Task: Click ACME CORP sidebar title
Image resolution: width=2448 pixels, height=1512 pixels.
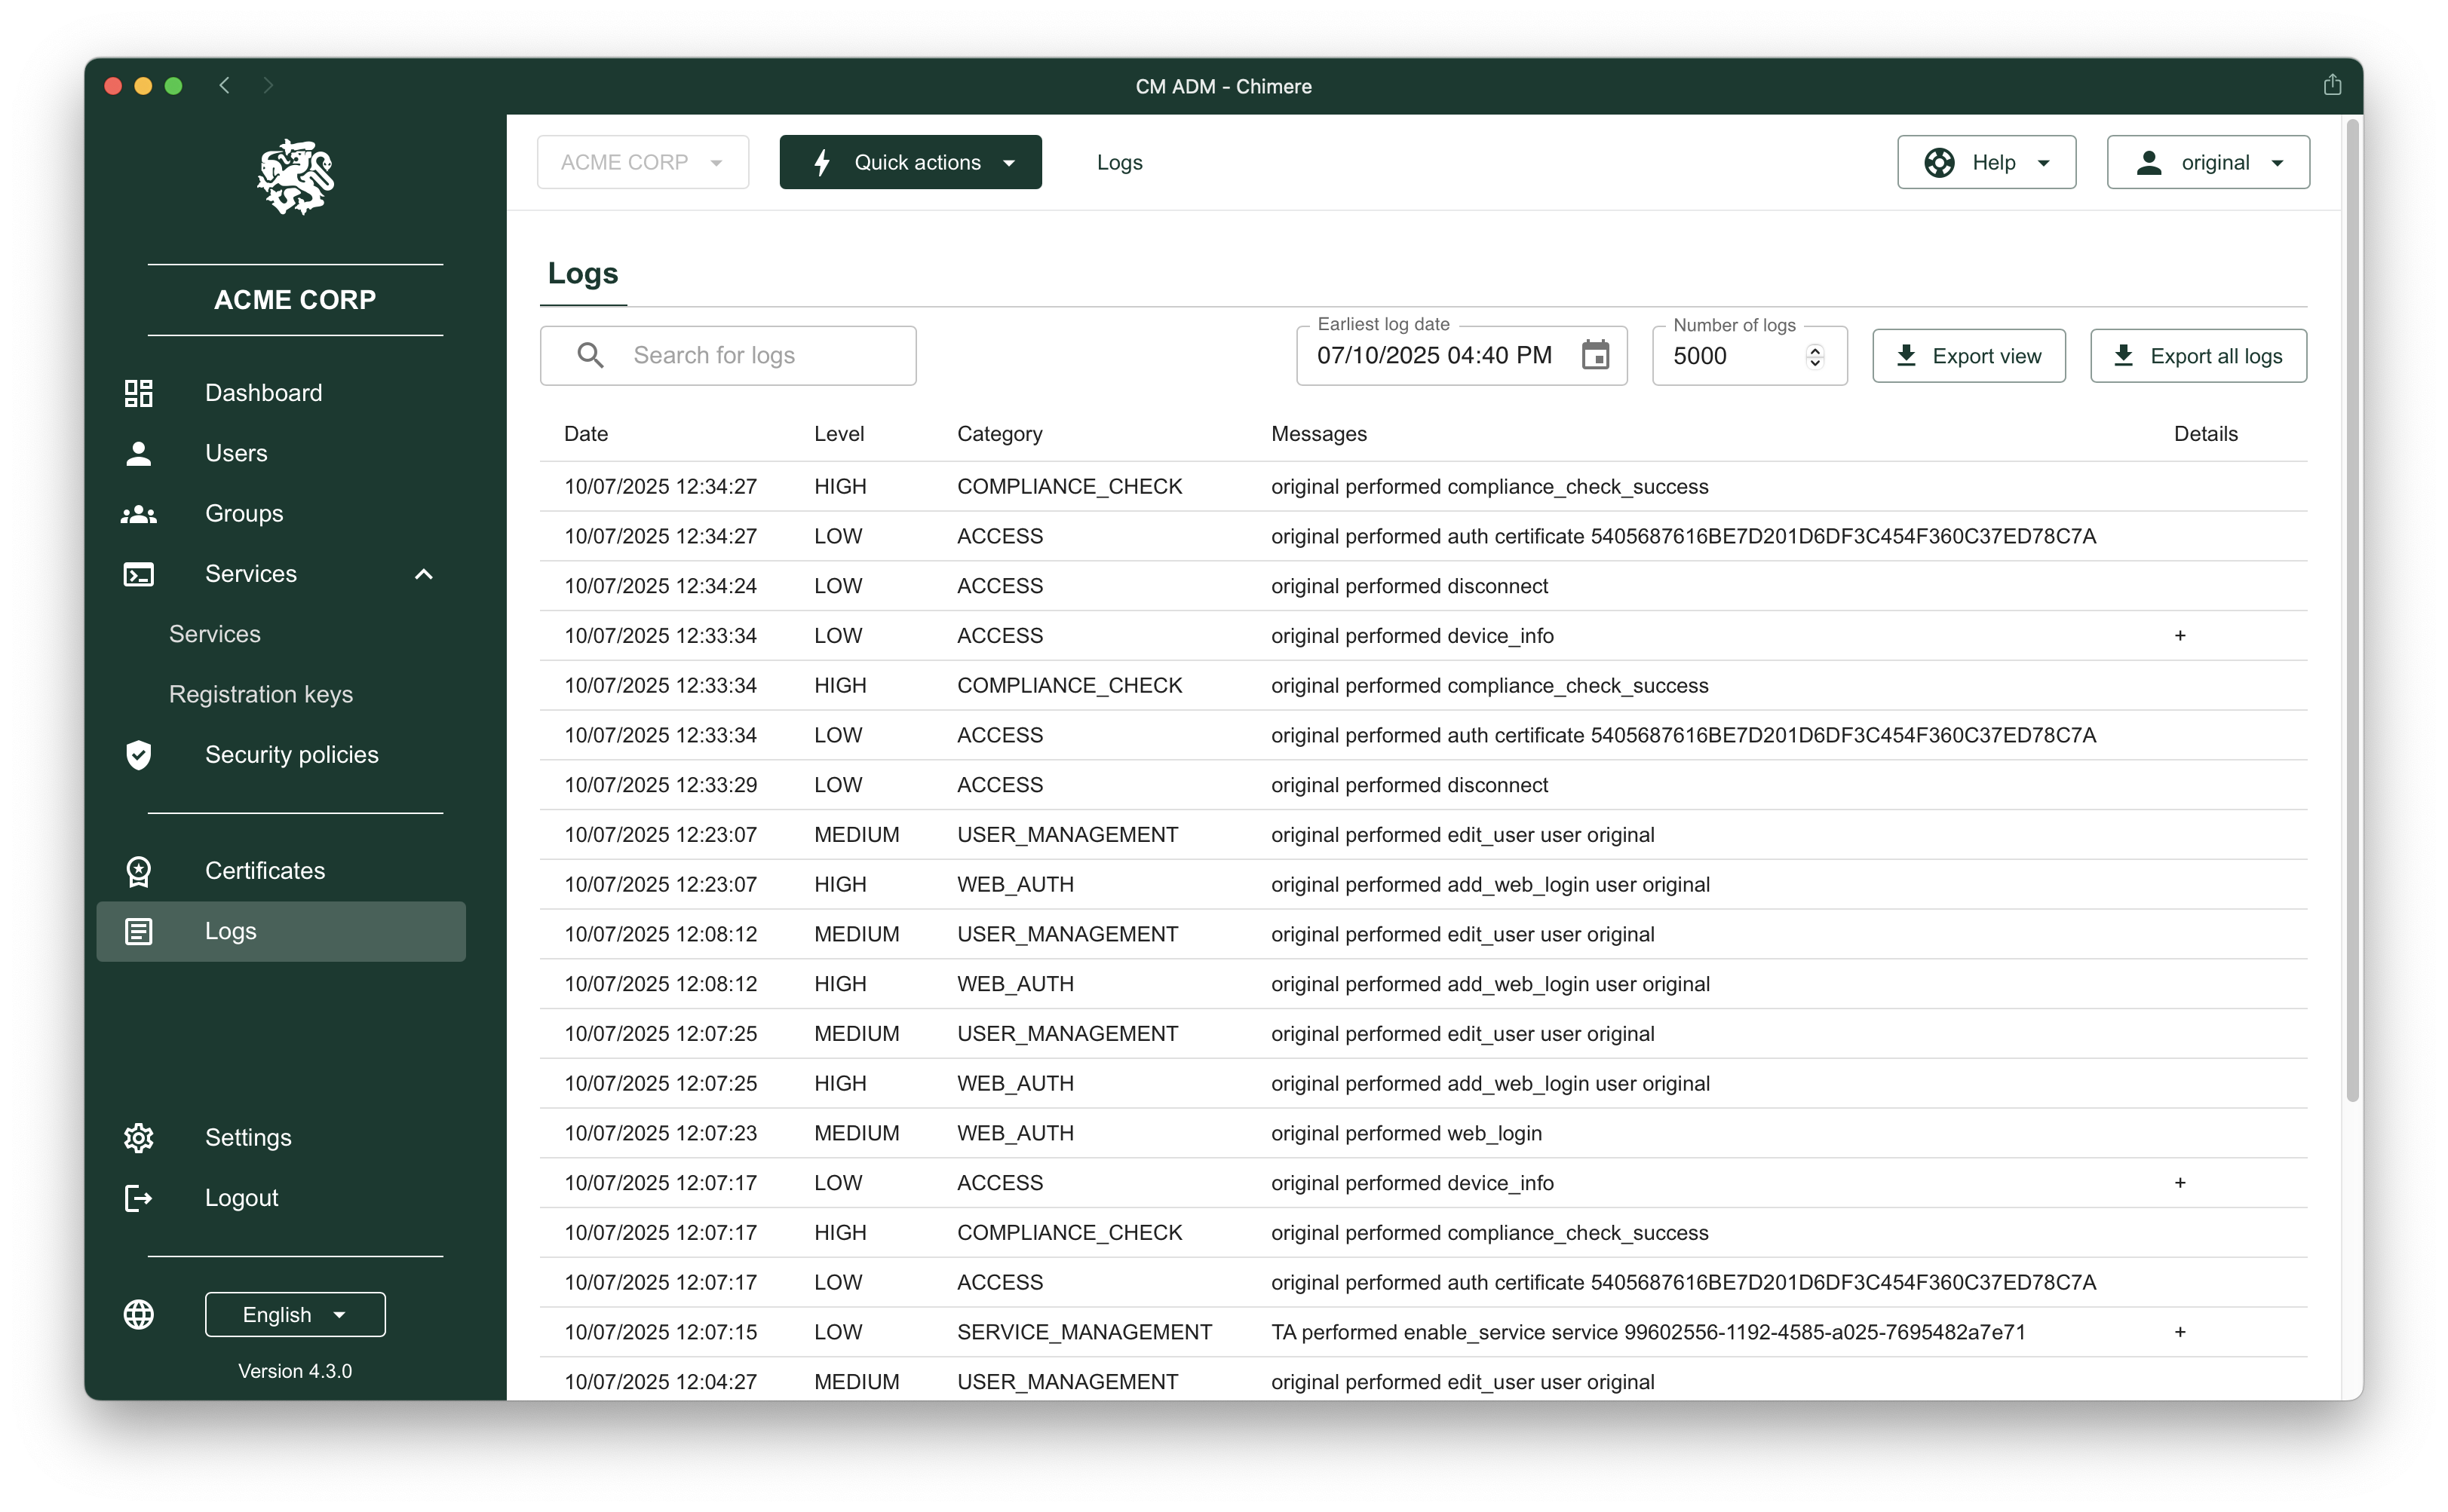Action: pyautogui.click(x=295, y=300)
